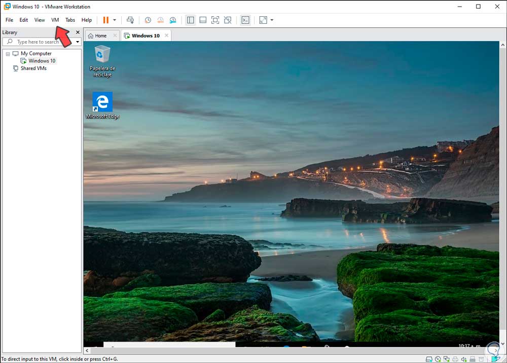507x363 pixels.
Task: Select Windows 10 in the library tree
Action: [42, 61]
